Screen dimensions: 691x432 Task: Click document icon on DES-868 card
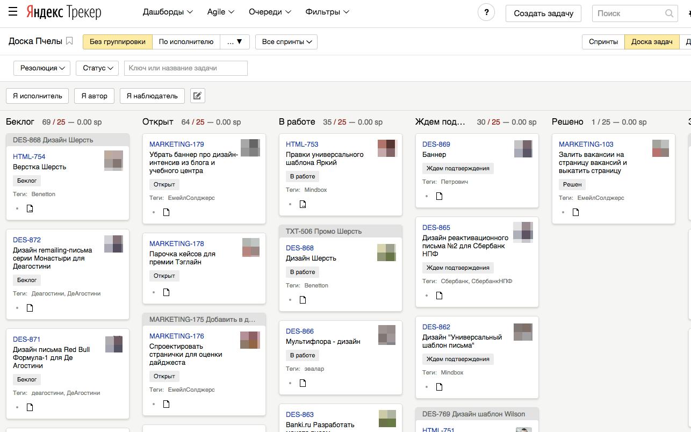[x=303, y=300]
